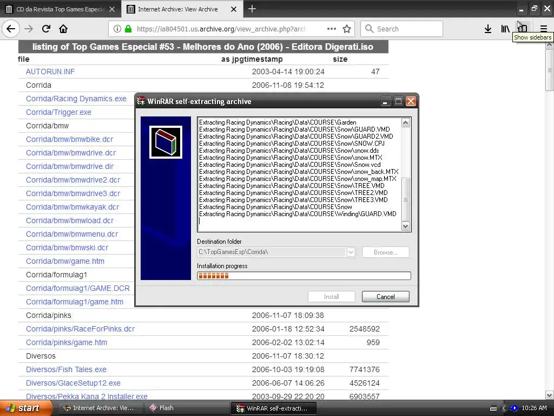Screen dimensions: 554x416
Task: Click the WinRAR title bar icon
Action: pyautogui.click(x=141, y=101)
